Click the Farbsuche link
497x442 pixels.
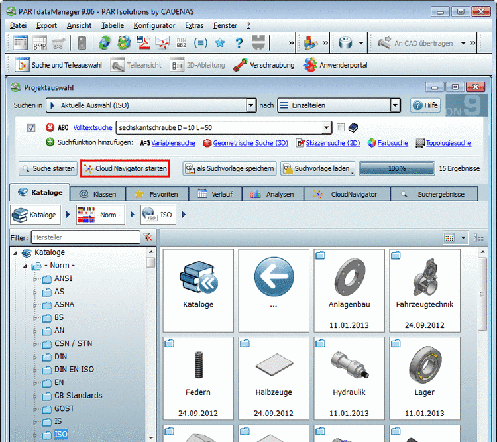(393, 143)
